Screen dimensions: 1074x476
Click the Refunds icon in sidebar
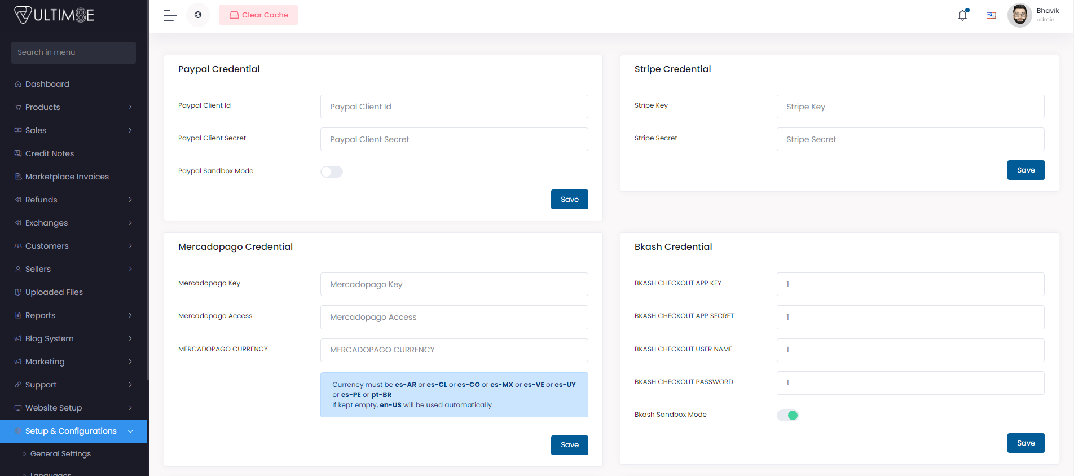click(18, 200)
